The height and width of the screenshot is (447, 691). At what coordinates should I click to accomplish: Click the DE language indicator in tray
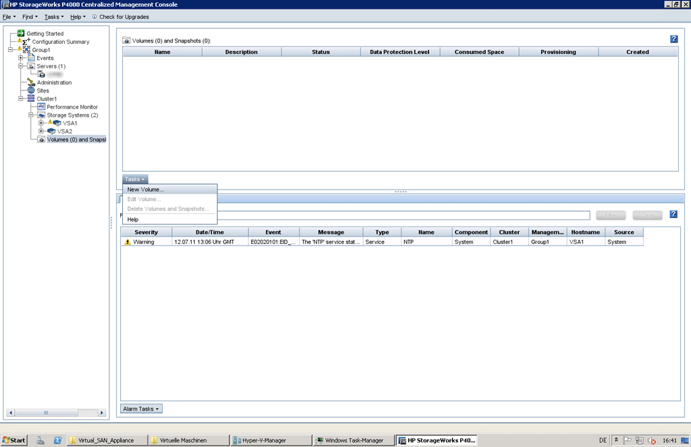coord(603,440)
